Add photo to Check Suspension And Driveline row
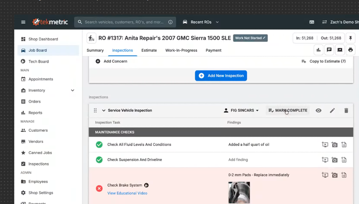Screen dimensions: 359x204 pyautogui.click(x=335, y=160)
